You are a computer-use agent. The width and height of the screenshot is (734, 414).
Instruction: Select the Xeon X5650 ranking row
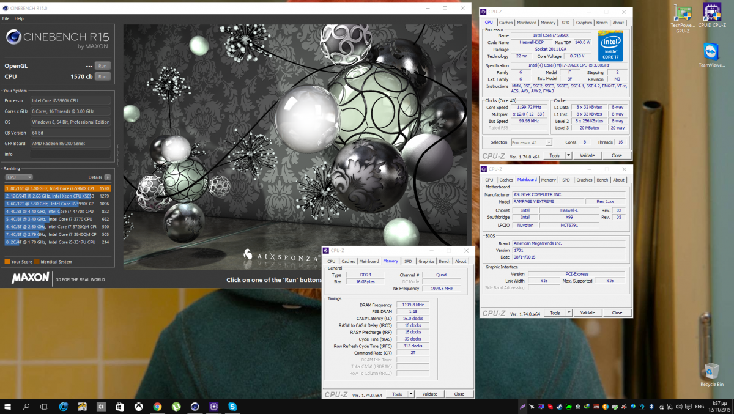click(58, 196)
